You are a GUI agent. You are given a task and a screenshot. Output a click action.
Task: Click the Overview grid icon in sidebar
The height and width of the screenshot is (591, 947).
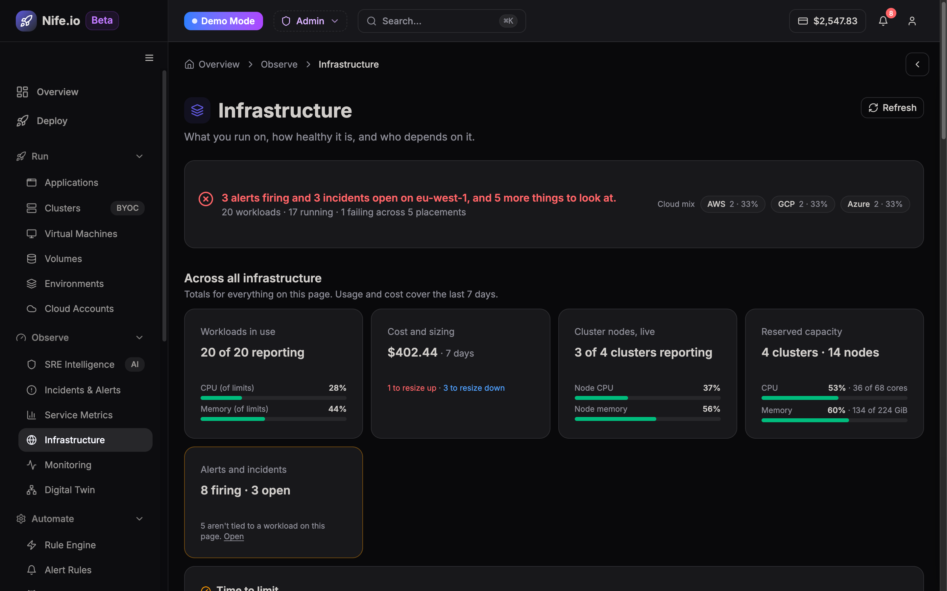pyautogui.click(x=22, y=92)
